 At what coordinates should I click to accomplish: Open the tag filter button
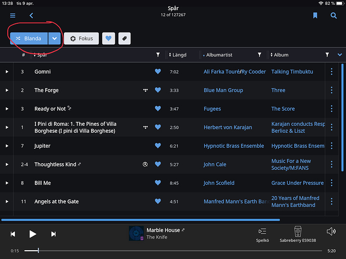pyautogui.click(x=125, y=38)
